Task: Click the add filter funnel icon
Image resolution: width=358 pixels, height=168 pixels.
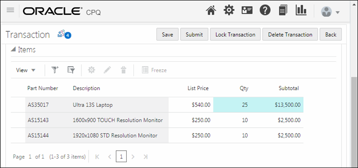Action: pyautogui.click(x=55, y=70)
